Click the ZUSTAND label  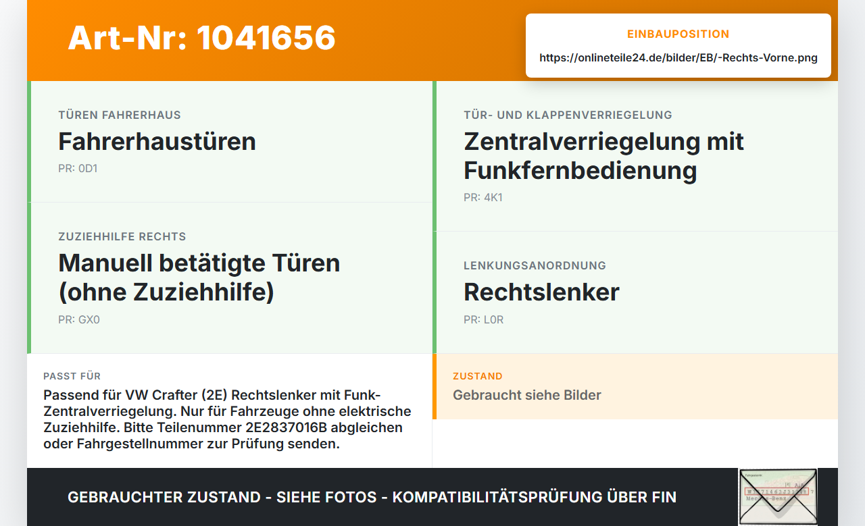(x=478, y=376)
